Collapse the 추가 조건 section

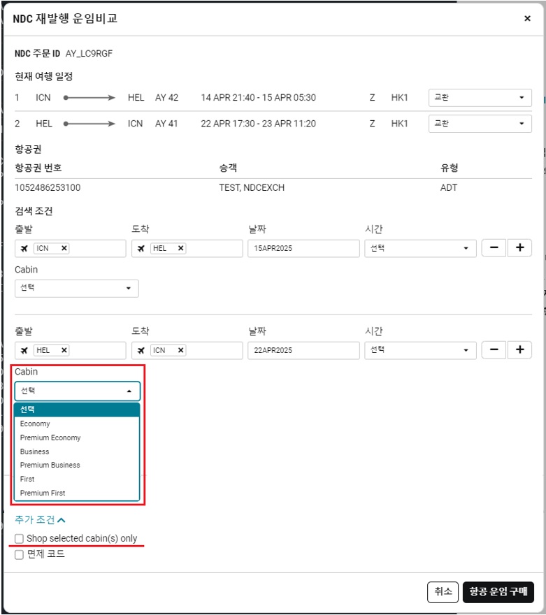(x=40, y=520)
